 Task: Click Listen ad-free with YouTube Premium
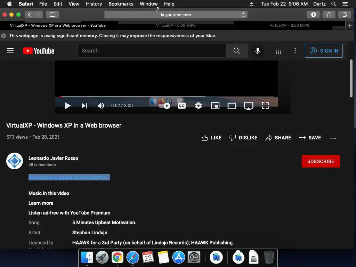69,213
